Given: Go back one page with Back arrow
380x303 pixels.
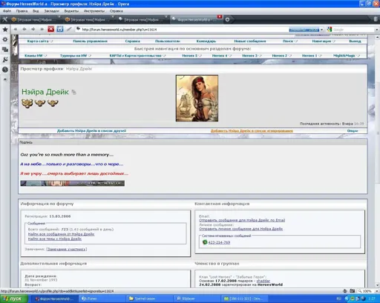Looking at the screenshot, I should (24, 29).
